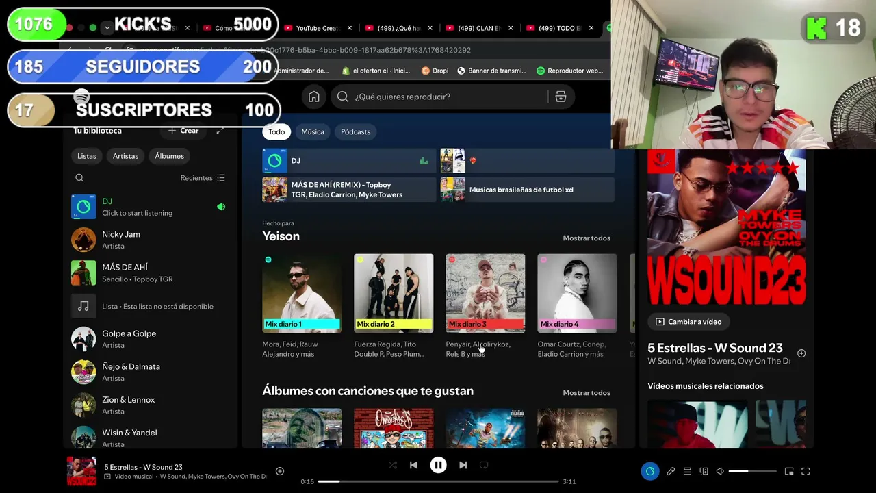Image resolution: width=876 pixels, height=493 pixels.
Task: Skip to the next track
Action: (x=463, y=465)
